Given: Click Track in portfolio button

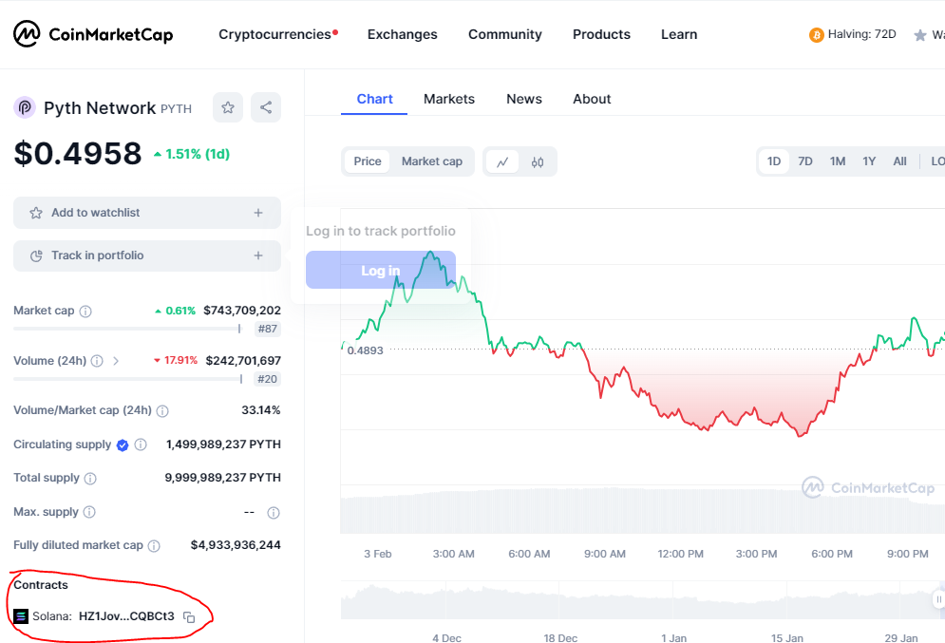Looking at the screenshot, I should pyautogui.click(x=147, y=255).
